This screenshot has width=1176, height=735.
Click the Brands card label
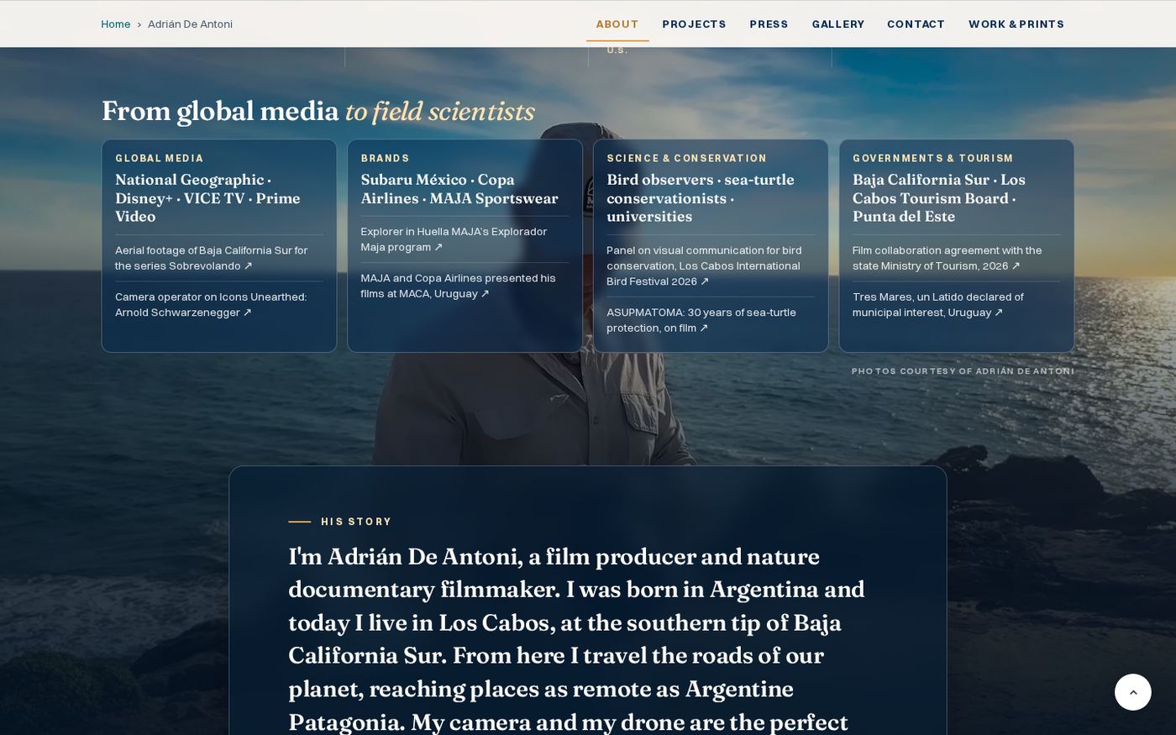click(x=386, y=158)
